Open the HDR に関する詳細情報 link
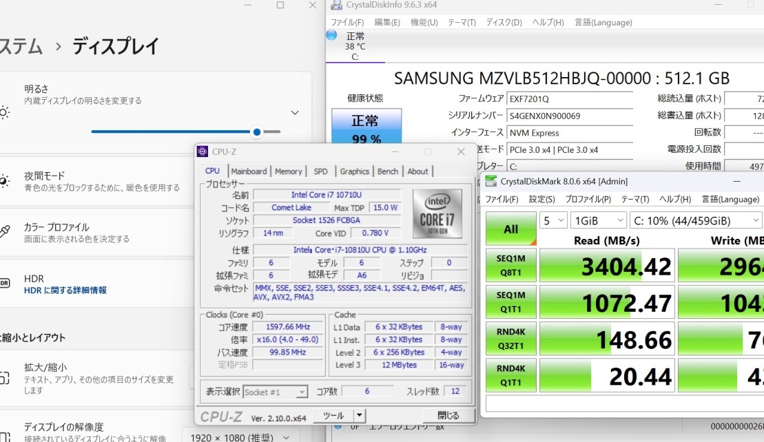764x442 pixels. 65,290
